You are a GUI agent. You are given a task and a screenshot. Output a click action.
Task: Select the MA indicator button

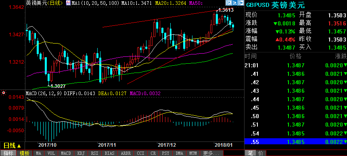point(38,153)
